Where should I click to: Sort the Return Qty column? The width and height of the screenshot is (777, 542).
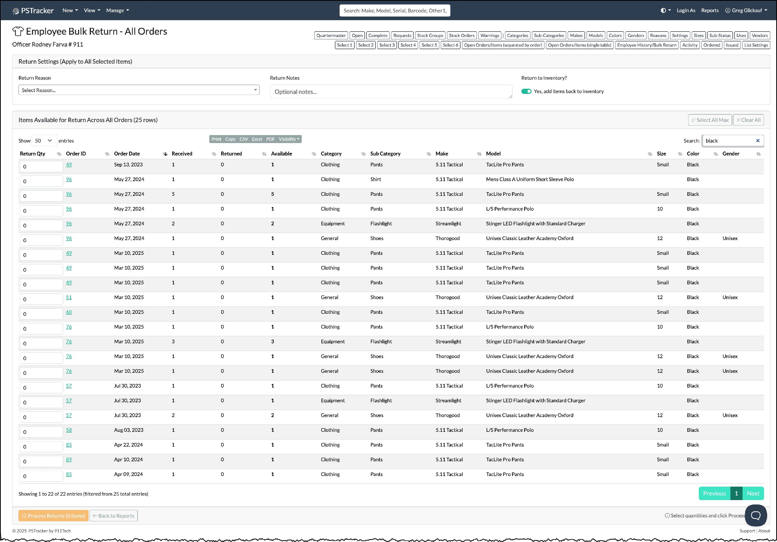59,154
